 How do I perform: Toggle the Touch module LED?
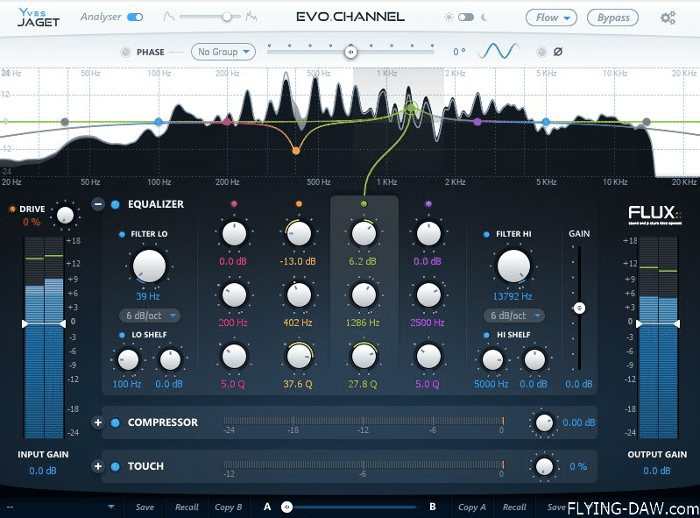click(x=115, y=466)
